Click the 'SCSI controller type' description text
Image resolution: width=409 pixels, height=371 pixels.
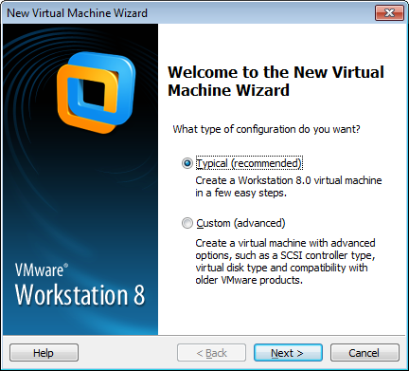(285, 261)
